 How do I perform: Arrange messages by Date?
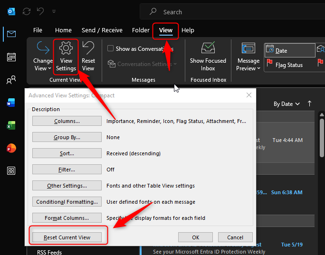pos(290,50)
